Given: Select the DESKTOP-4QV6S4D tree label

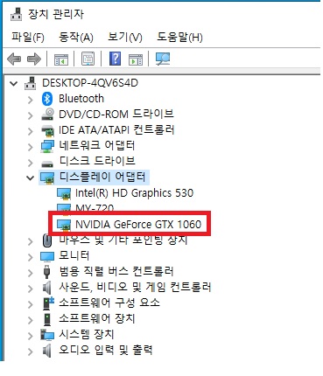Looking at the screenshot, I should click(90, 83).
